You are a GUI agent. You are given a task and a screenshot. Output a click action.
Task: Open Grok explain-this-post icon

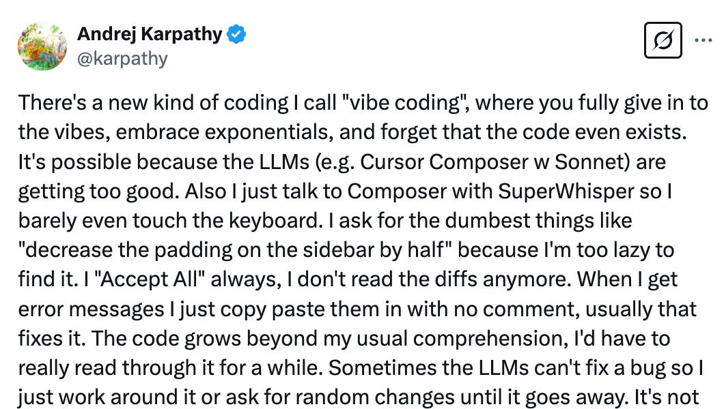point(663,40)
